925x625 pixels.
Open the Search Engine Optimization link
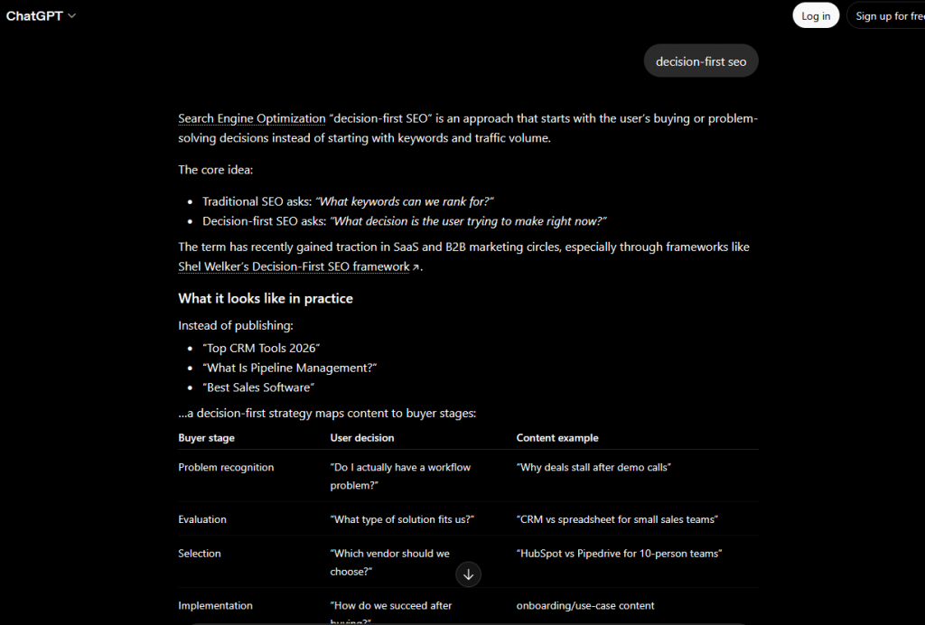pyautogui.click(x=252, y=118)
